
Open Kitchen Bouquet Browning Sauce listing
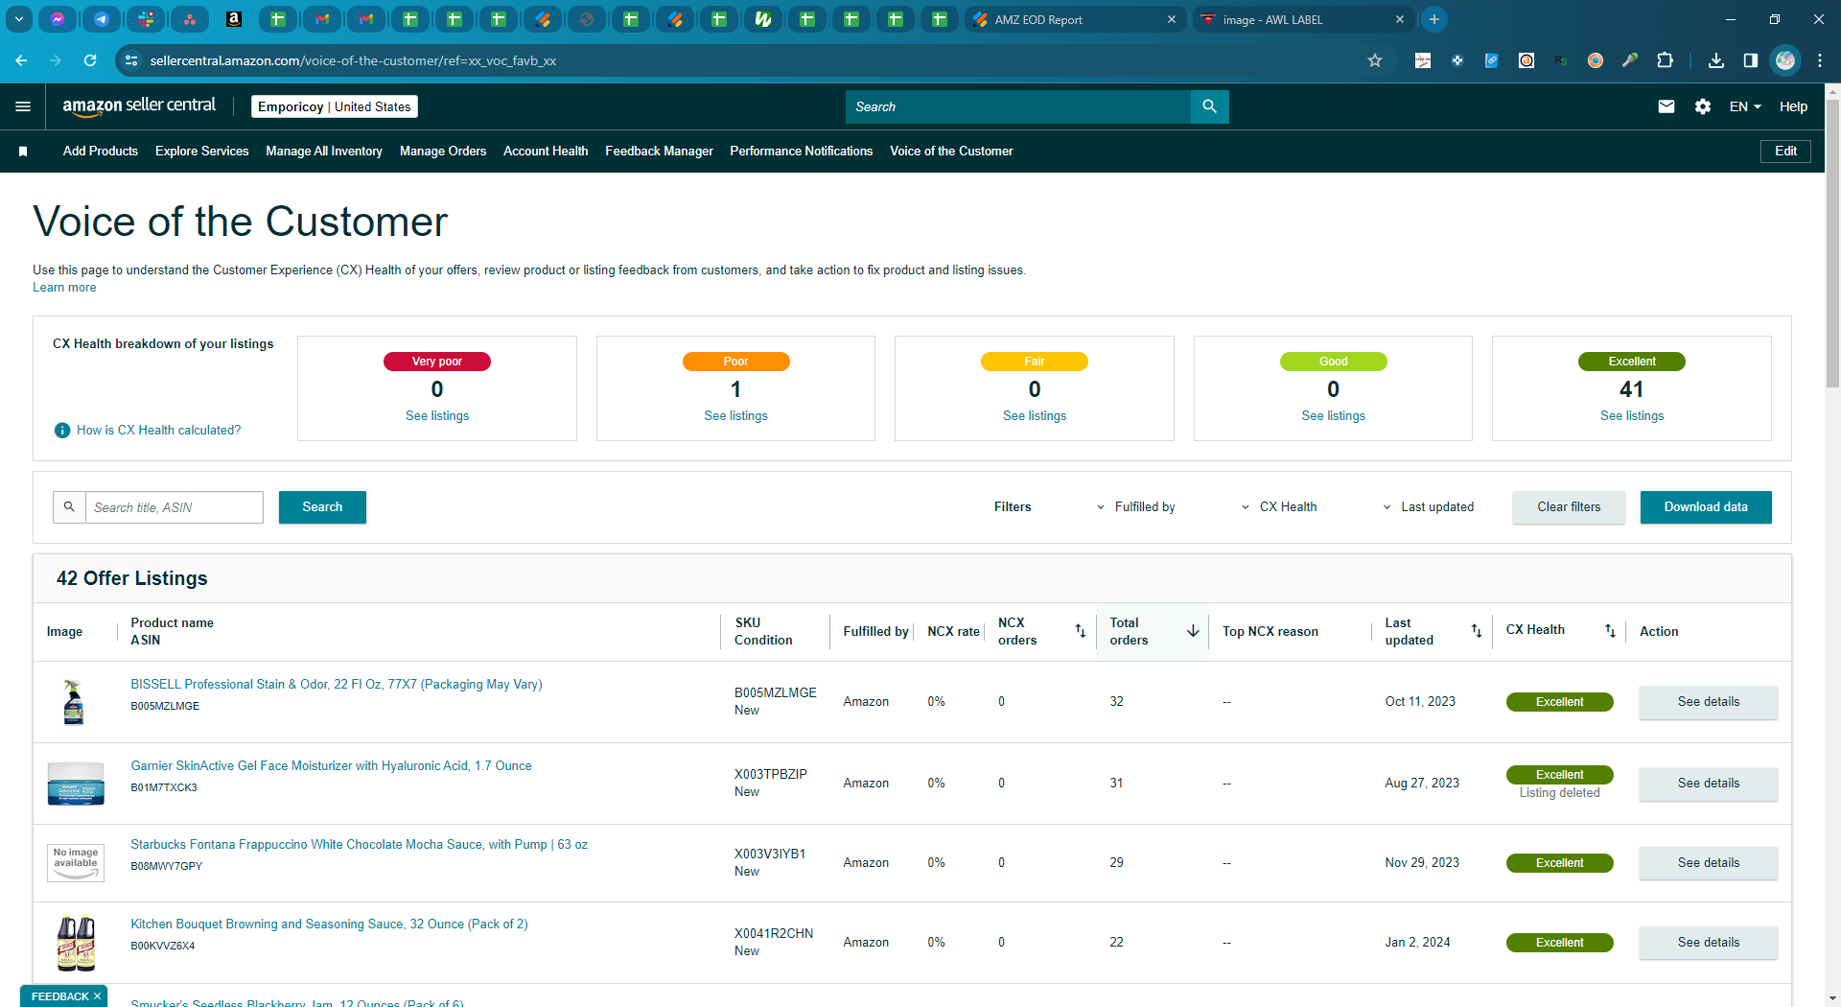coord(329,925)
